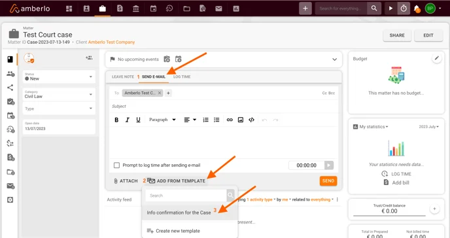Open the Amberlo Test Company client link
This screenshot has width=450, height=238.
111,42
